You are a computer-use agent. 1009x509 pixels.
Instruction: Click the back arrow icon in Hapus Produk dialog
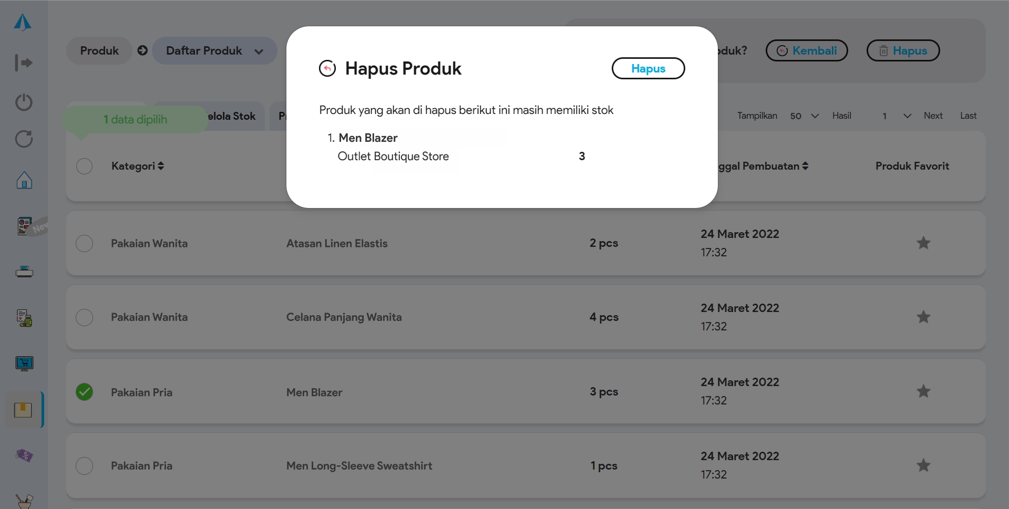327,68
